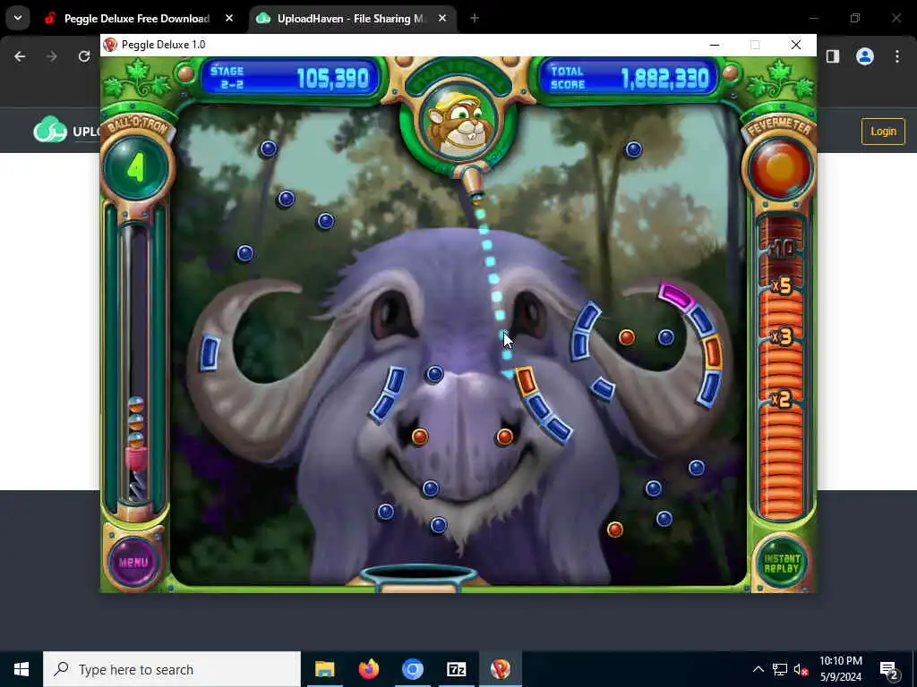Open a new browser tab
This screenshot has height=687, width=917.
[x=475, y=19]
